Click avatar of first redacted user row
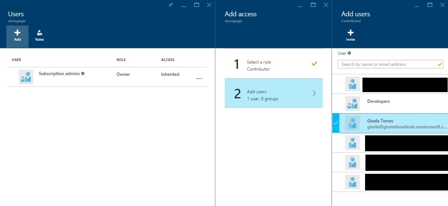448x206 pixels. (x=352, y=84)
